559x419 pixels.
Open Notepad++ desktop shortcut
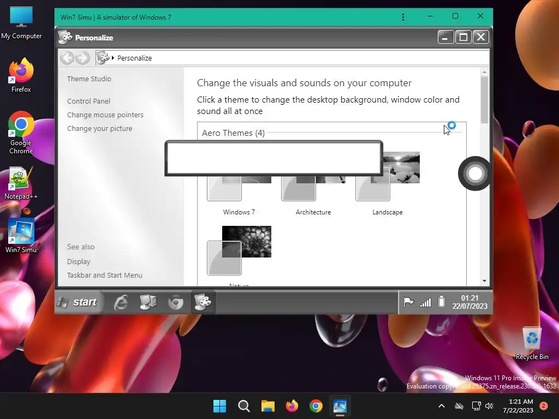21,183
